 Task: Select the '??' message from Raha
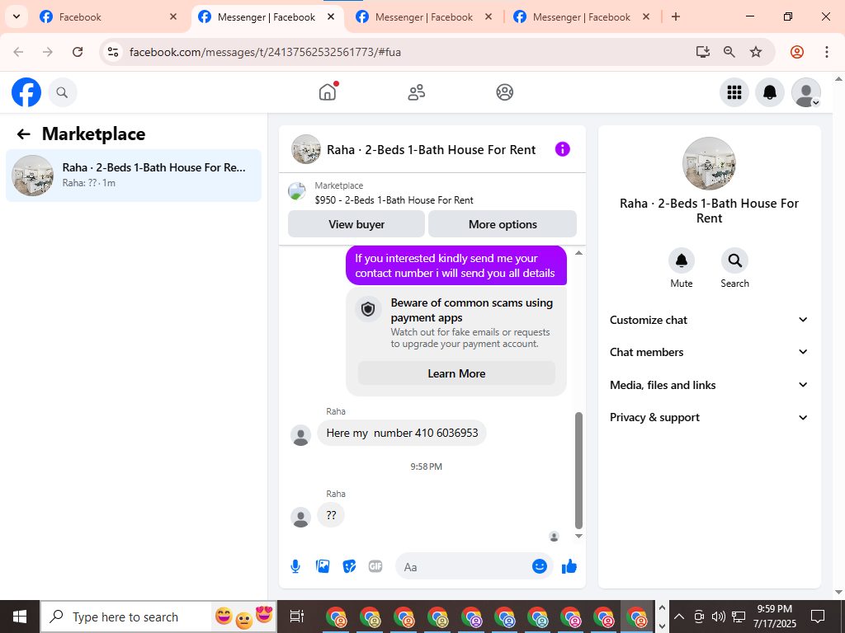[x=331, y=514]
